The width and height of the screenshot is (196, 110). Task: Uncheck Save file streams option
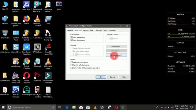click(71, 40)
